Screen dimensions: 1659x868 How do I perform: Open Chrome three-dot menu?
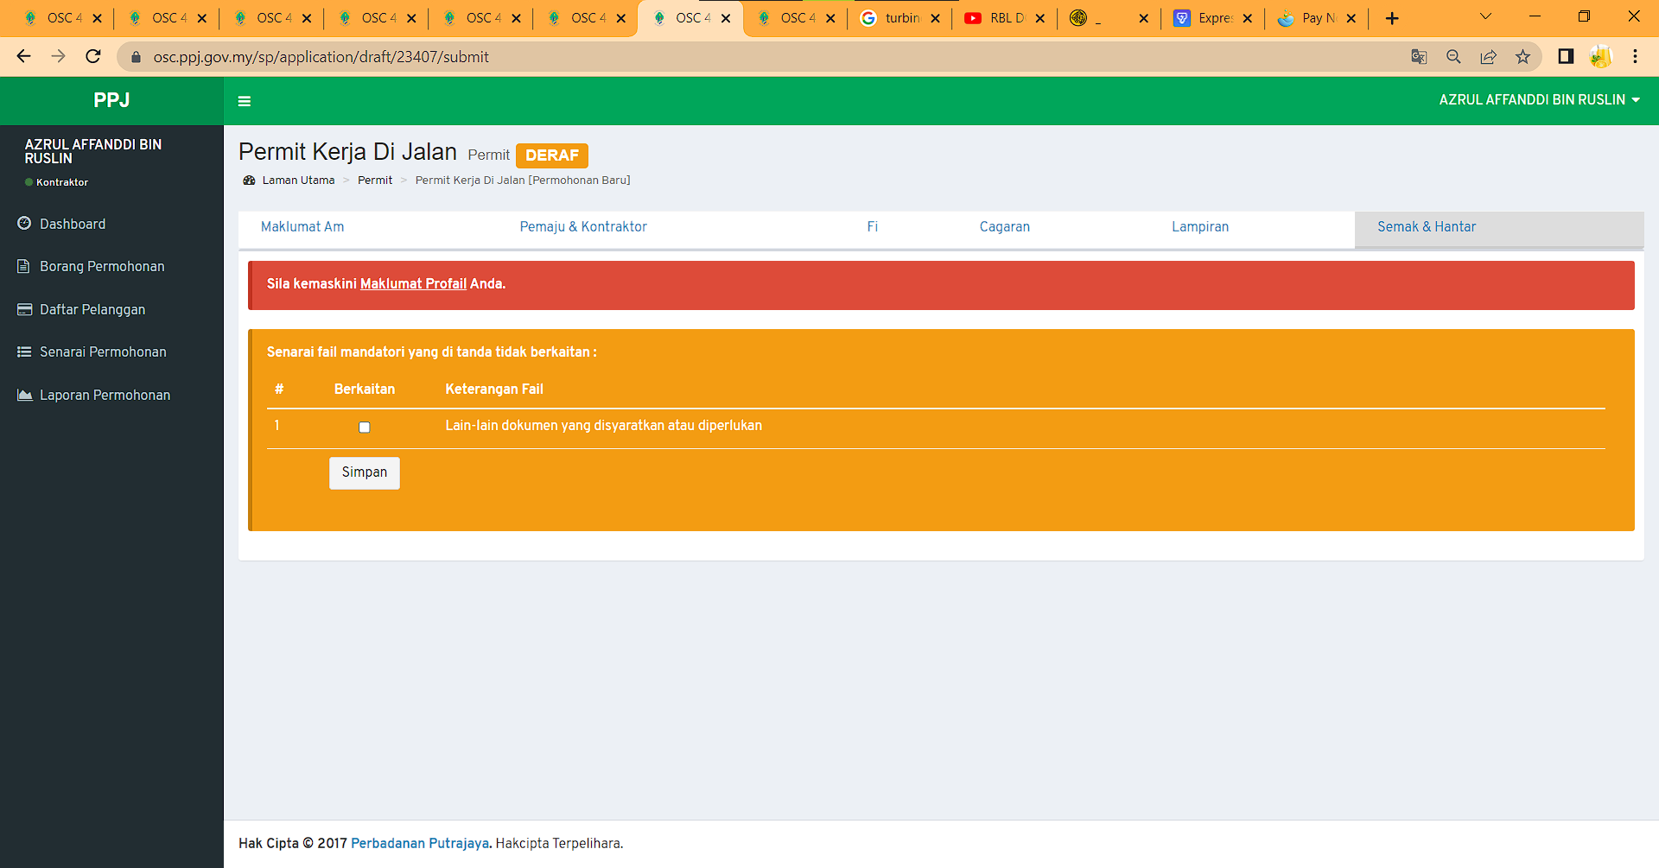[1635, 57]
